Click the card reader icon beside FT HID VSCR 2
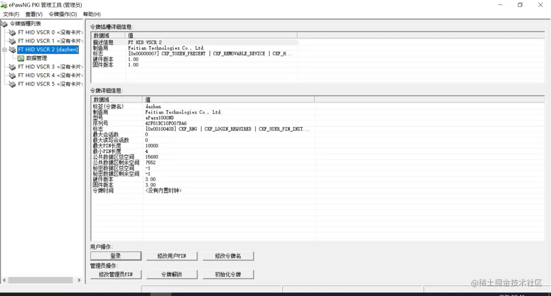The height and width of the screenshot is (296, 551). coord(12,50)
